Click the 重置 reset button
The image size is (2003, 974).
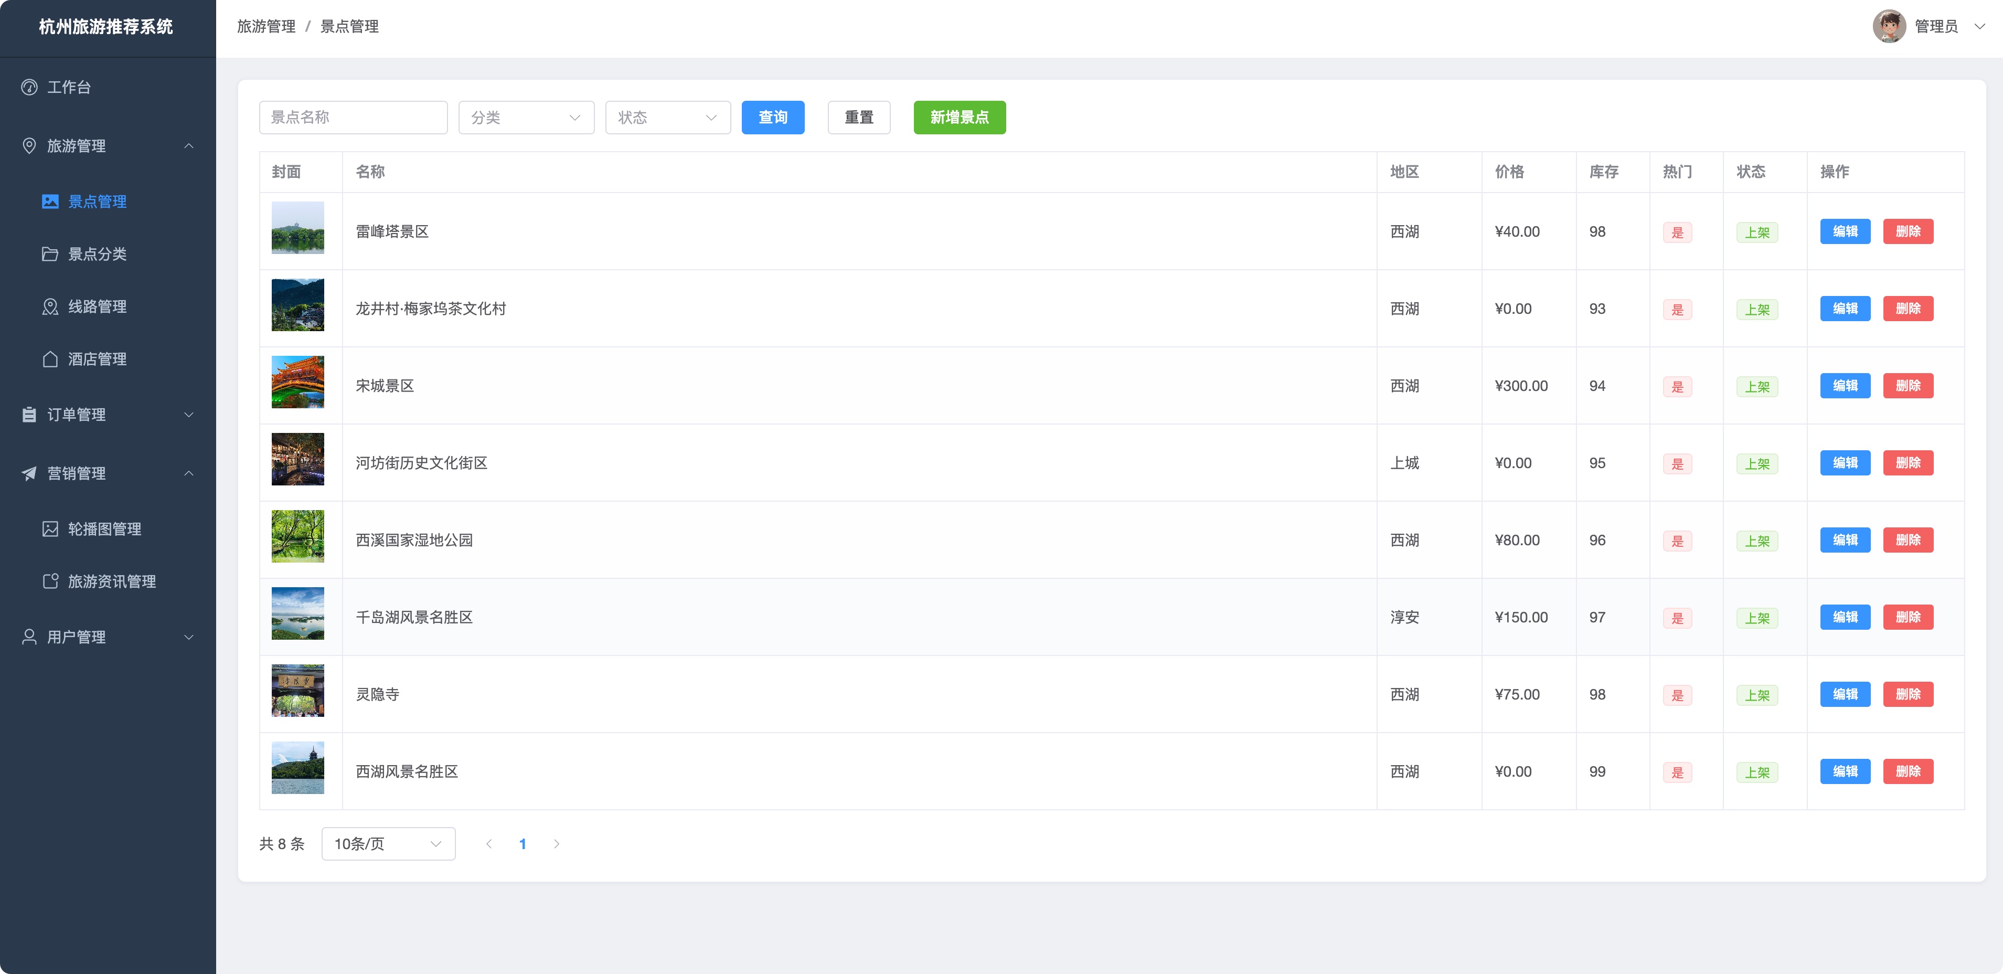pos(859,118)
